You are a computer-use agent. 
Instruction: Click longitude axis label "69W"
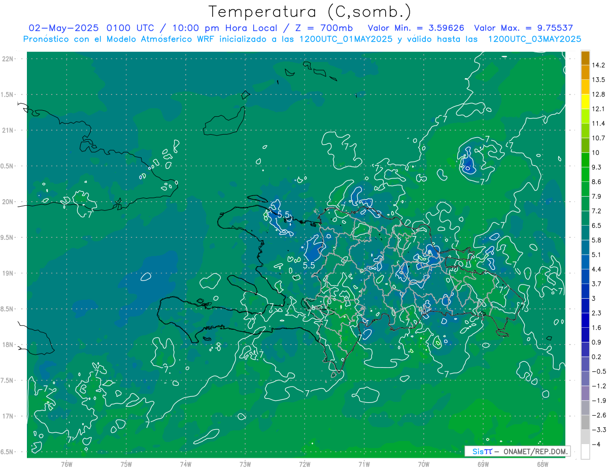(483, 464)
